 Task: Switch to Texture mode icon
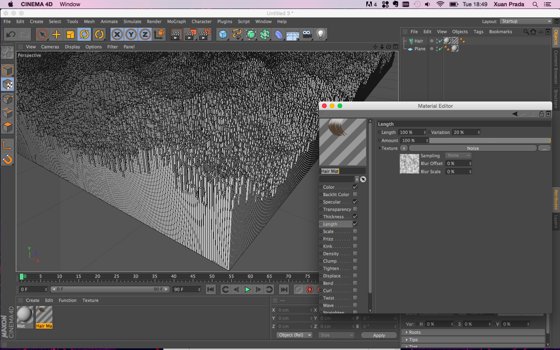(x=7, y=85)
